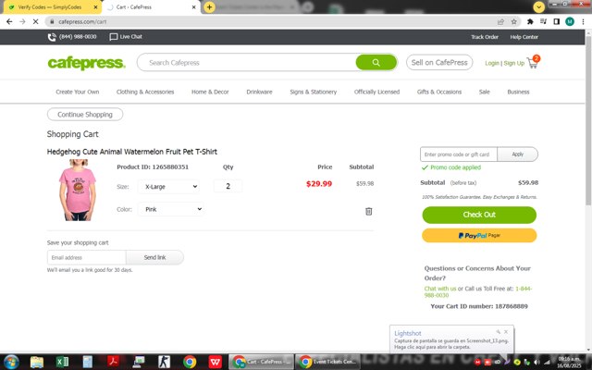The width and height of the screenshot is (592, 370).
Task: Bookmark this page with star icon
Action: pyautogui.click(x=514, y=22)
